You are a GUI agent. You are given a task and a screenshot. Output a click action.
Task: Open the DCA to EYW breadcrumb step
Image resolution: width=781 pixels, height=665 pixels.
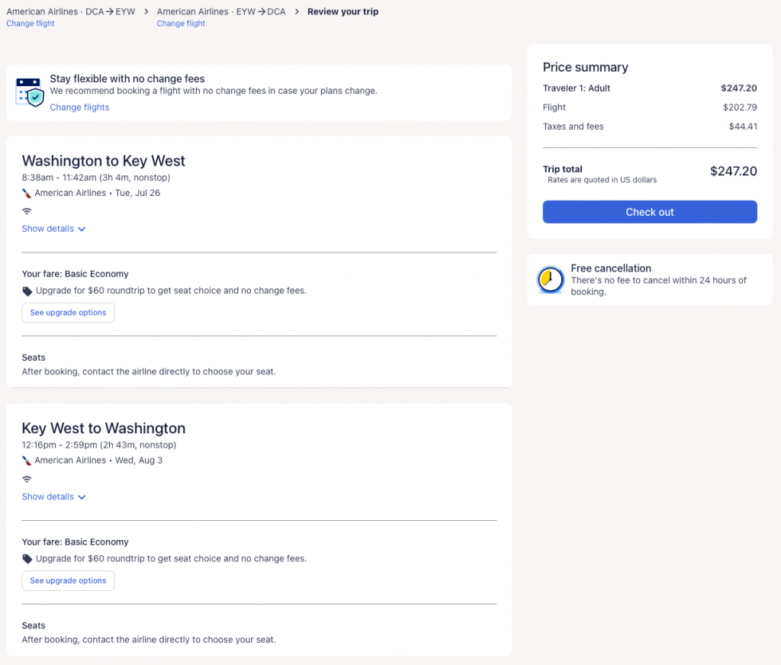point(70,11)
